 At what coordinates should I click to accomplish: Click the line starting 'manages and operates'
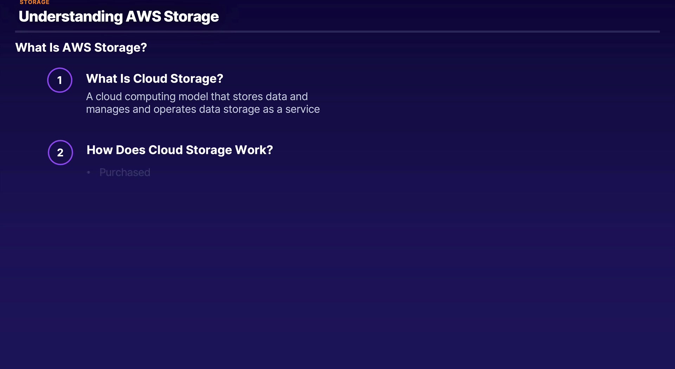(203, 109)
